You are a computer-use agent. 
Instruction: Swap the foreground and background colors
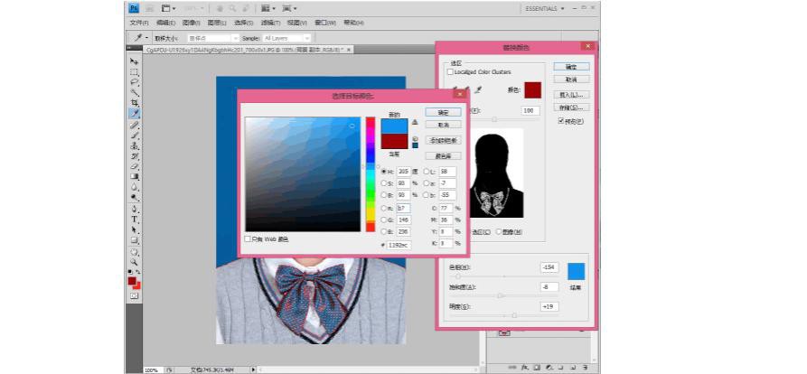click(x=138, y=272)
